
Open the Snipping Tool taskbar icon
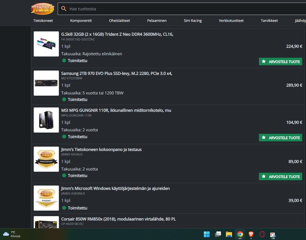coord(273,235)
